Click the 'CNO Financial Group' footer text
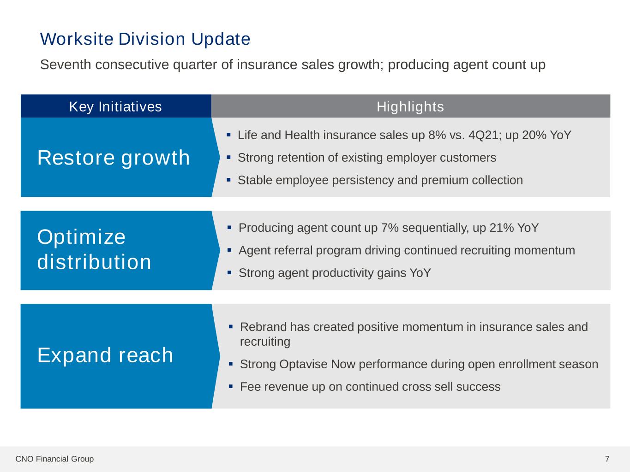The image size is (630, 472). pos(54,459)
